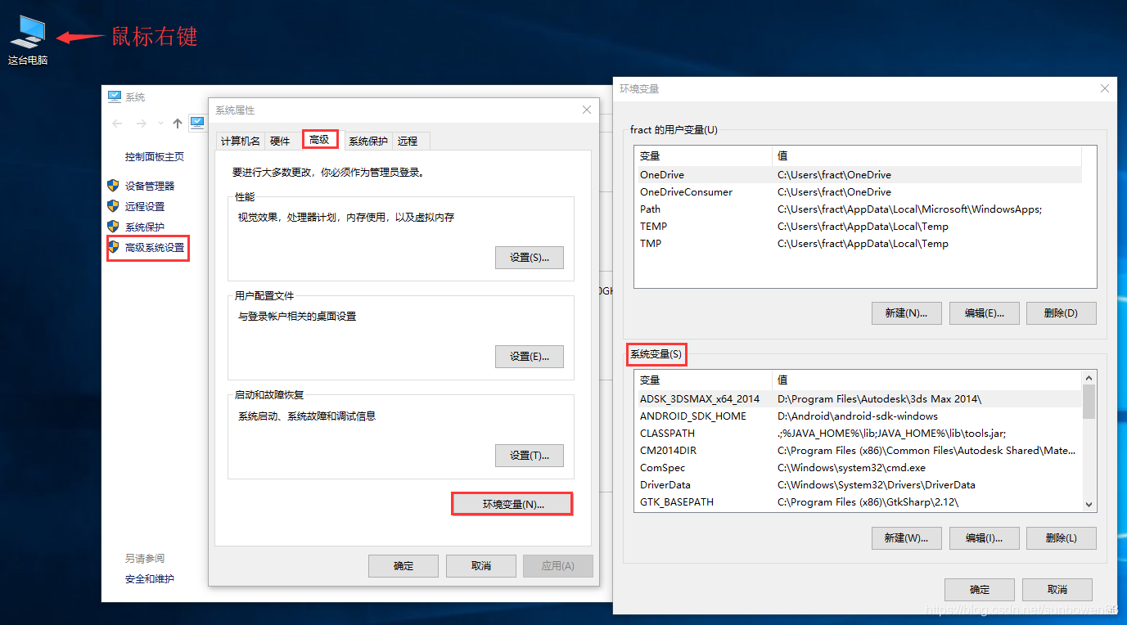Select ADSK_3DSMAX_x64_2014 system variable
The height and width of the screenshot is (625, 1127).
click(x=858, y=398)
